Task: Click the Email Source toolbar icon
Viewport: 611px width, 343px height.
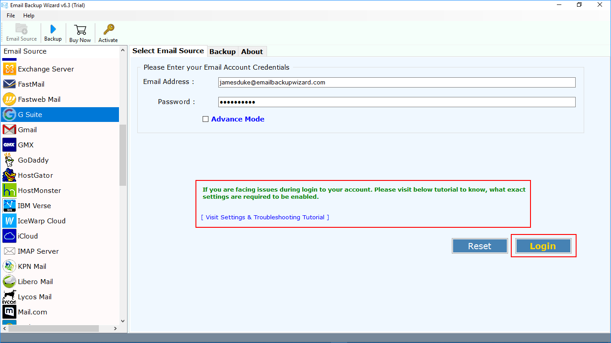Action: pyautogui.click(x=21, y=29)
